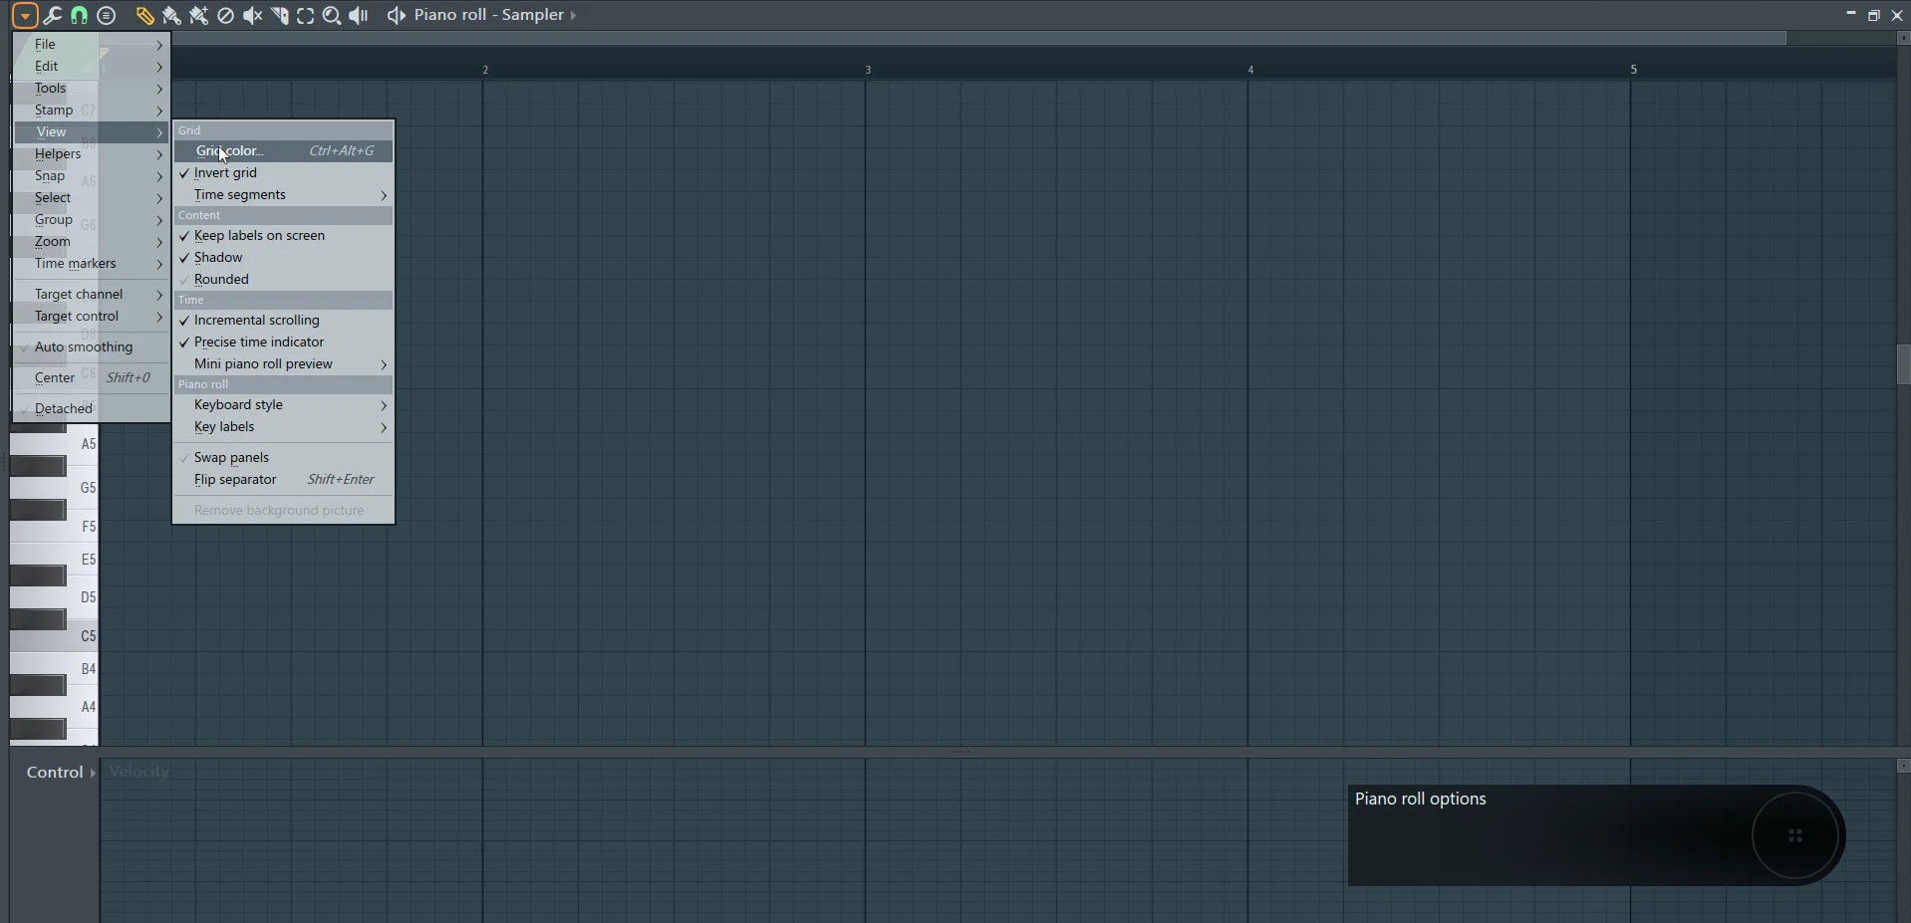Select the Delete tool

(225, 15)
